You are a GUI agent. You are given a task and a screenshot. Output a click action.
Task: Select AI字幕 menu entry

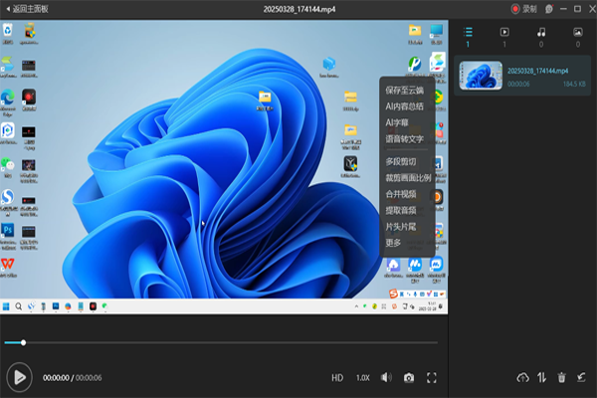coord(397,122)
